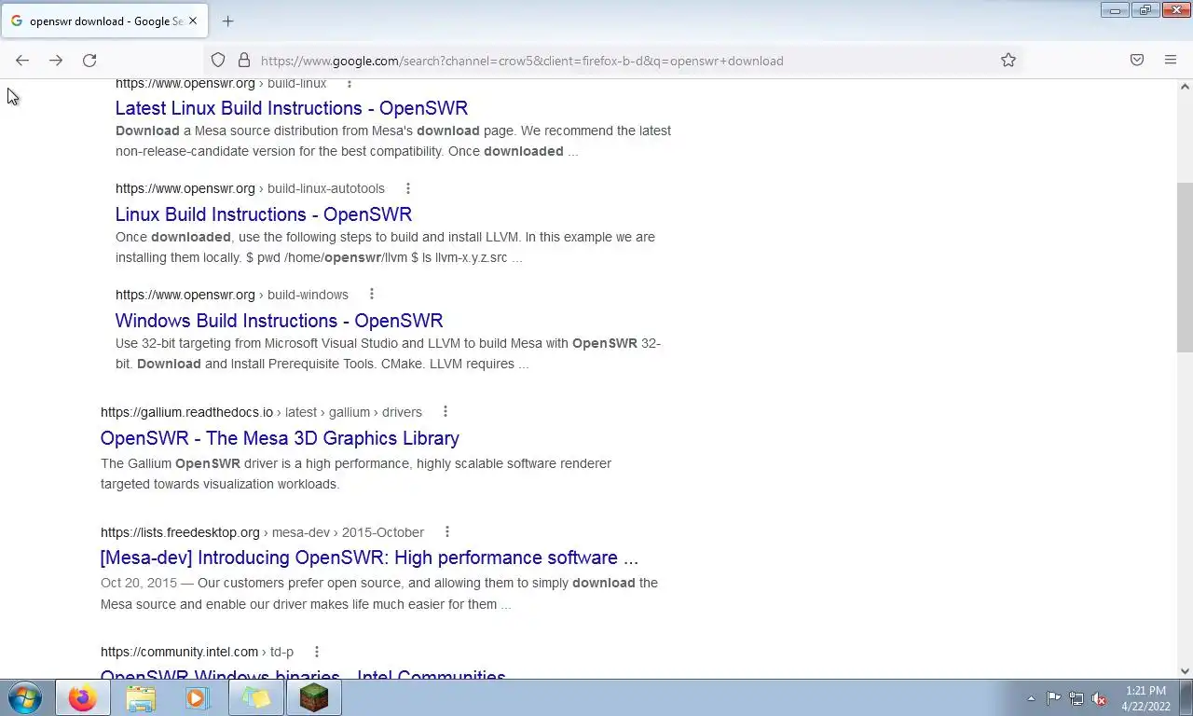Show hidden system tray icons
This screenshot has width=1193, height=716.
pos(1031,698)
